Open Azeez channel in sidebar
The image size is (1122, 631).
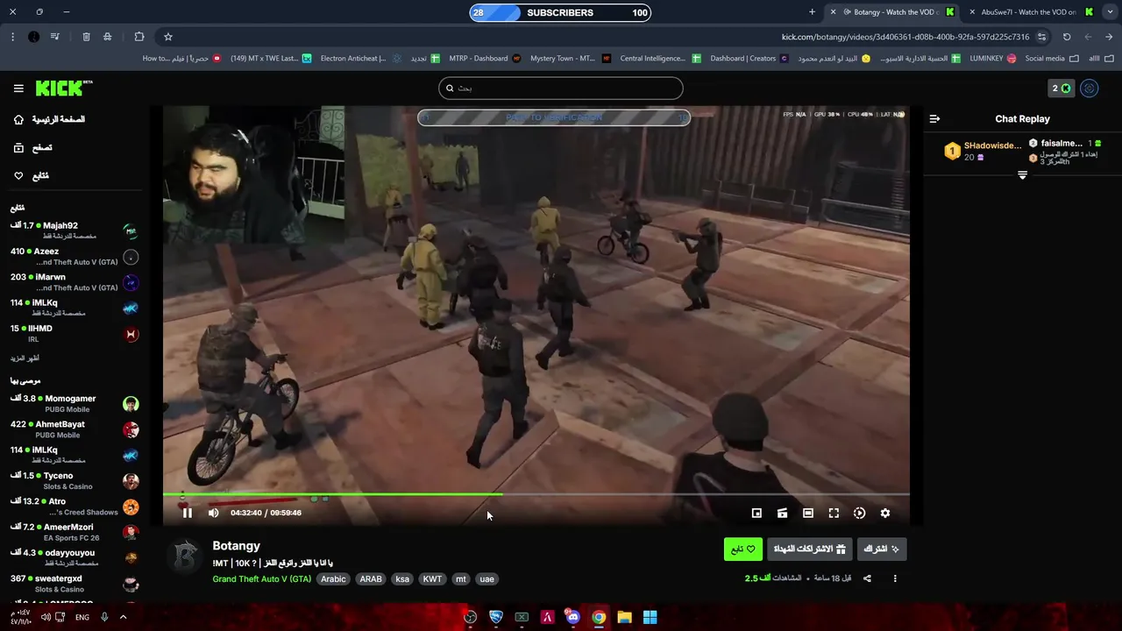[x=75, y=256]
